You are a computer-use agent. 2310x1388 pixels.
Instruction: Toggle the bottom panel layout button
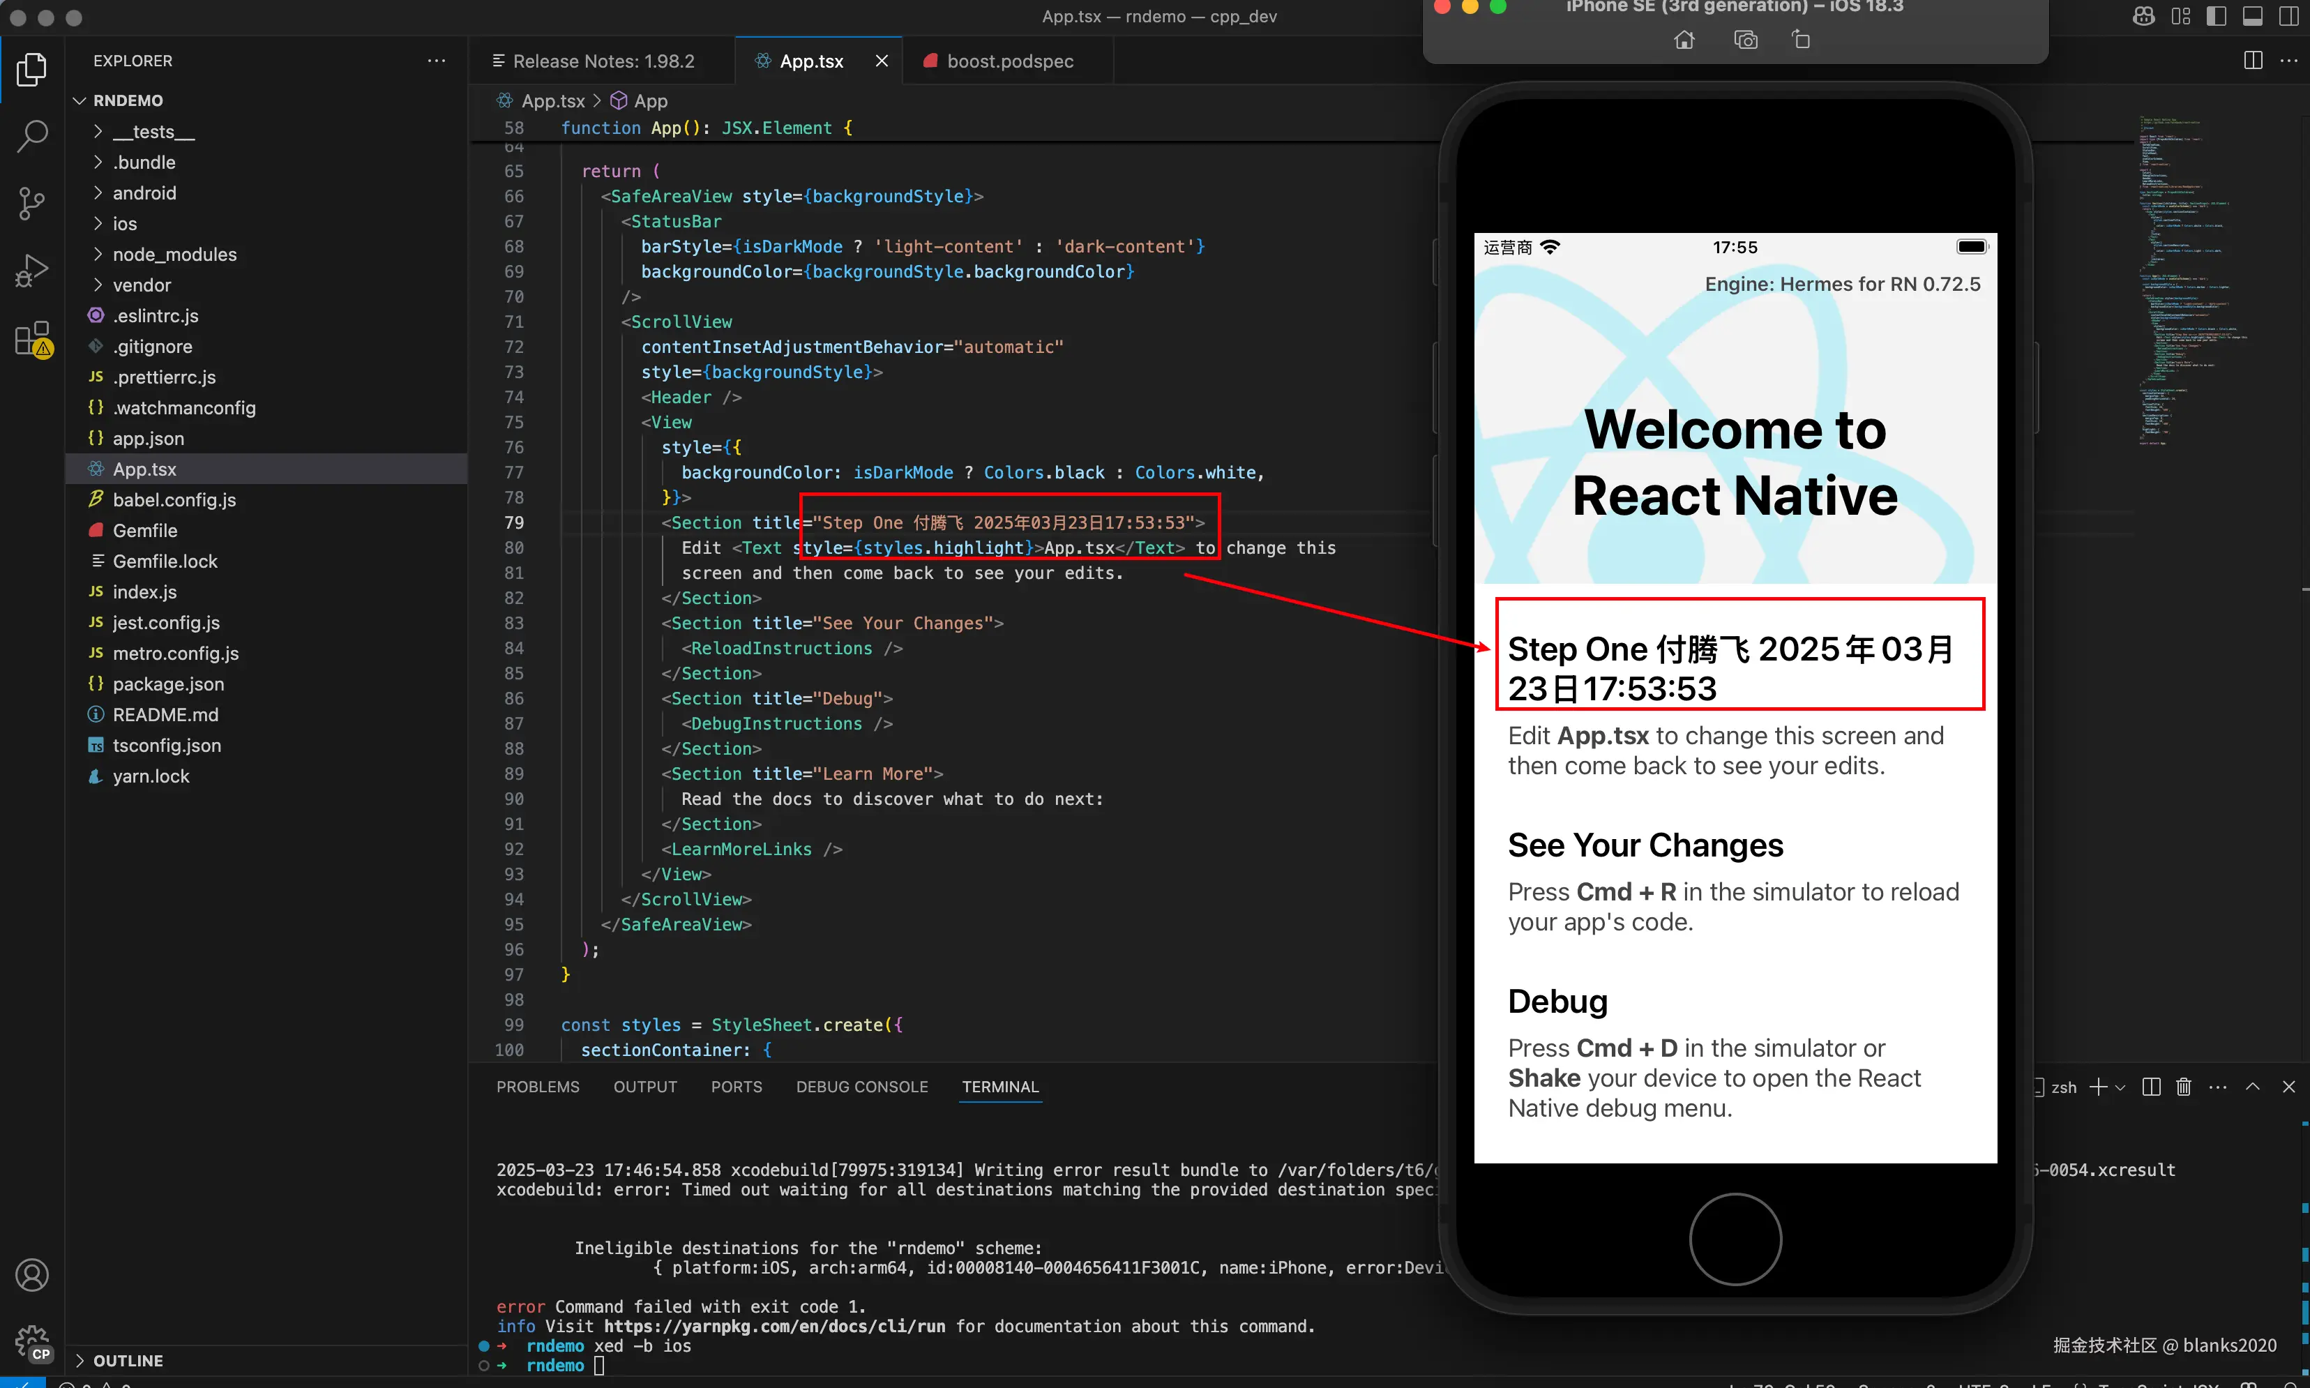(2253, 16)
